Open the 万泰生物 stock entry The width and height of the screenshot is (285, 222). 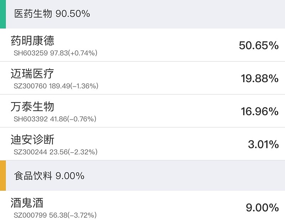click(32, 106)
